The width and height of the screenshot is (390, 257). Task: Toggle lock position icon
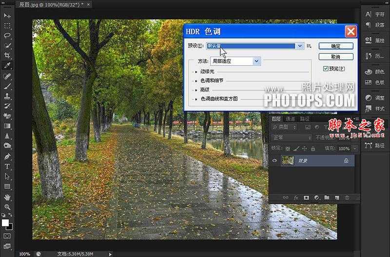pyautogui.click(x=304, y=148)
